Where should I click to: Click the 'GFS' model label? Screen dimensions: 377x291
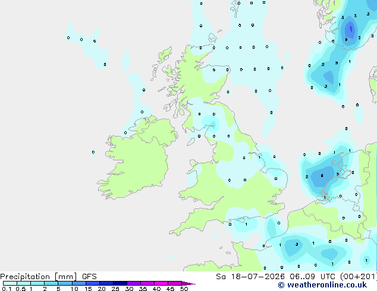pos(89,277)
